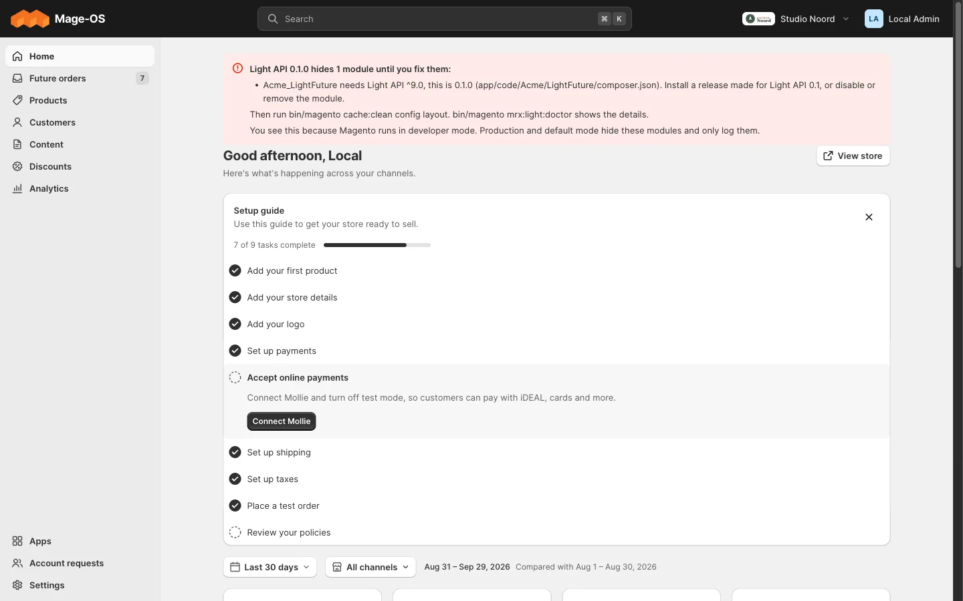This screenshot has height=601, width=963.
Task: Click the Analytics bar chart icon
Action: tap(17, 188)
